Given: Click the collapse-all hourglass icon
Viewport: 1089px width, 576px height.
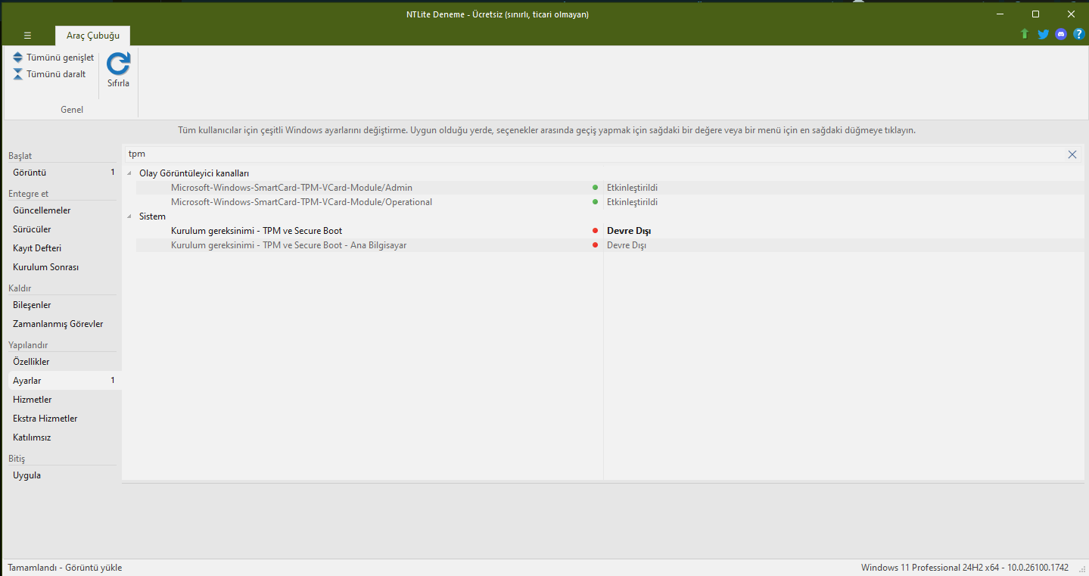Looking at the screenshot, I should click(x=18, y=74).
